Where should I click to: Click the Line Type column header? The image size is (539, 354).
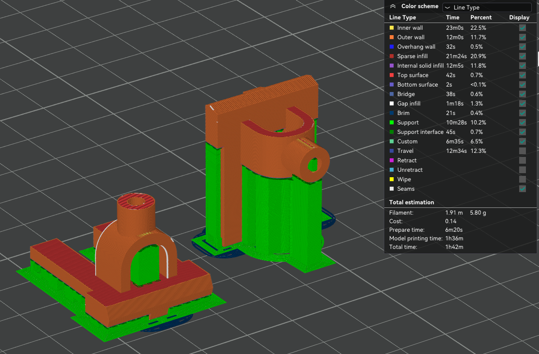coord(402,18)
